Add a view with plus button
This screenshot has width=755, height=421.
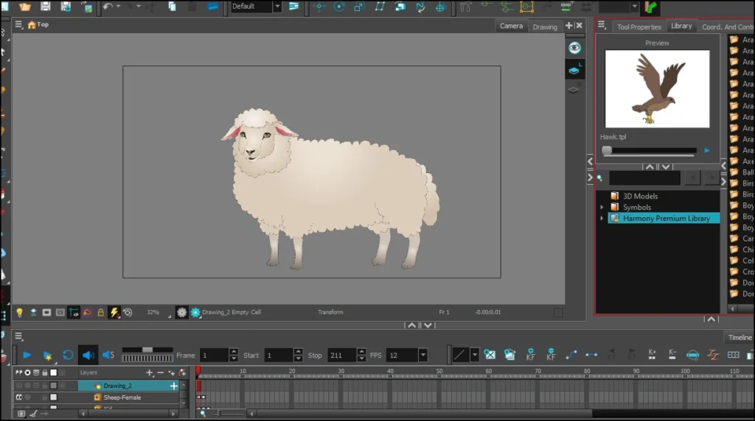click(569, 26)
